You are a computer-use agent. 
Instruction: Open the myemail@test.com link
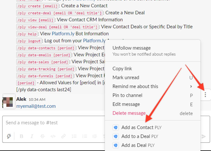[x=36, y=106]
